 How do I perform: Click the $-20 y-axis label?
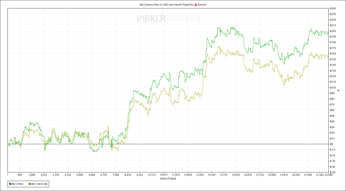pos(333,156)
